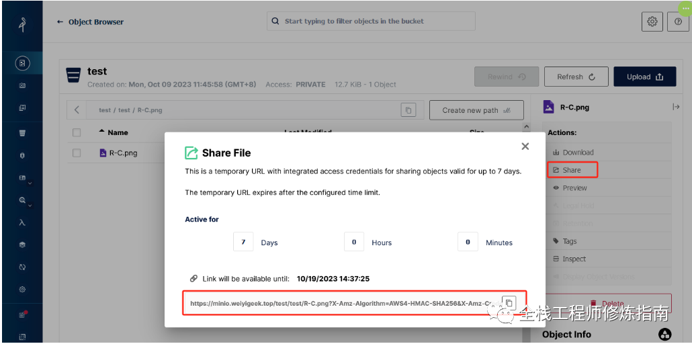692x344 pixels.
Task: Focus the filter objects search field
Action: [371, 21]
